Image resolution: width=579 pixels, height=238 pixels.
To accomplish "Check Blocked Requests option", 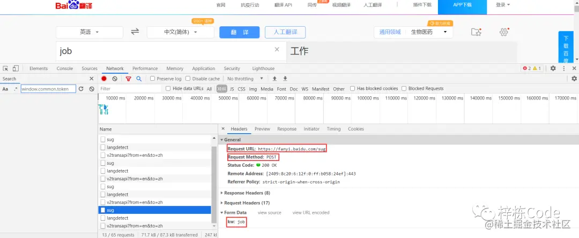I will pyautogui.click(x=404, y=88).
